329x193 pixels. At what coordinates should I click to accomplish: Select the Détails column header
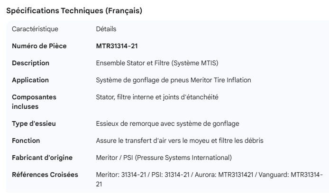106,29
